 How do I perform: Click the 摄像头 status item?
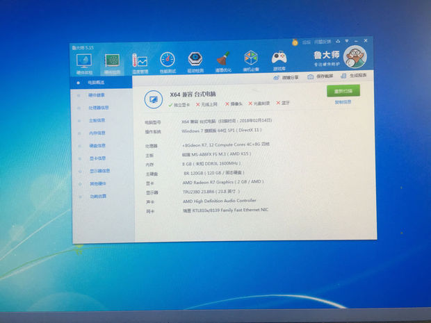pos(234,103)
